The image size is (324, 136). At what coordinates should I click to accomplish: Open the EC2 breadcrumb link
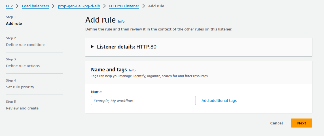9,6
